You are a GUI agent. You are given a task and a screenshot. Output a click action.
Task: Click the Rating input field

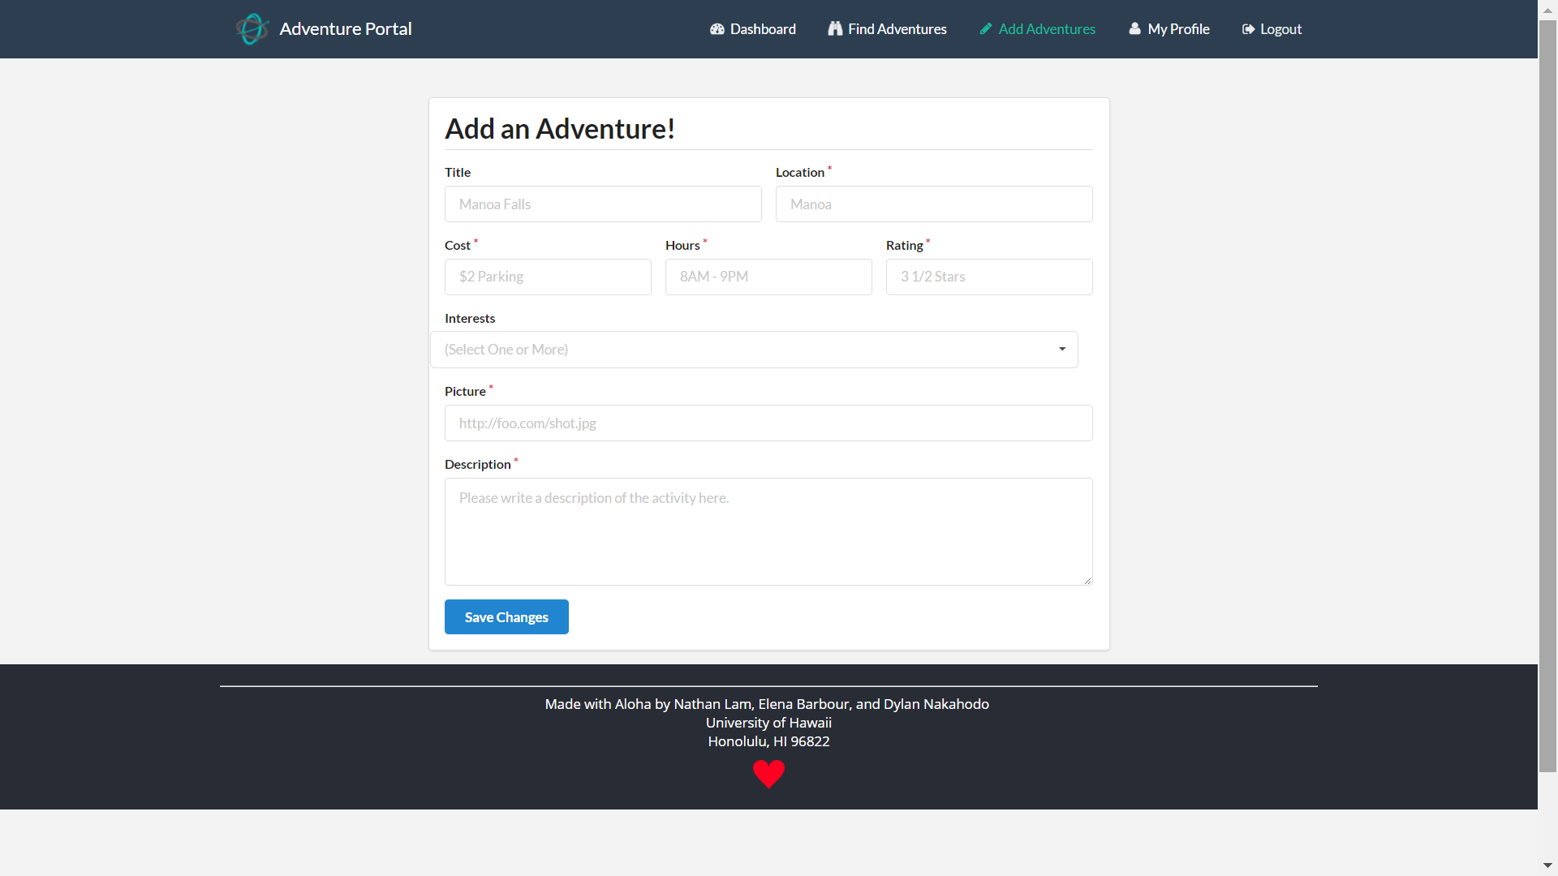click(988, 276)
